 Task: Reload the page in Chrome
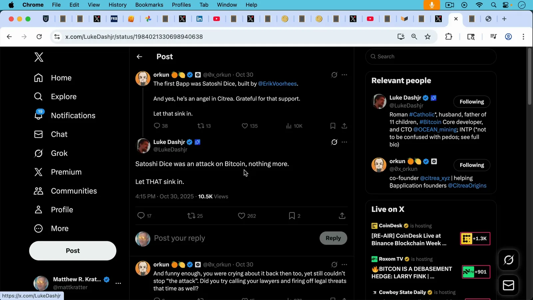(39, 37)
